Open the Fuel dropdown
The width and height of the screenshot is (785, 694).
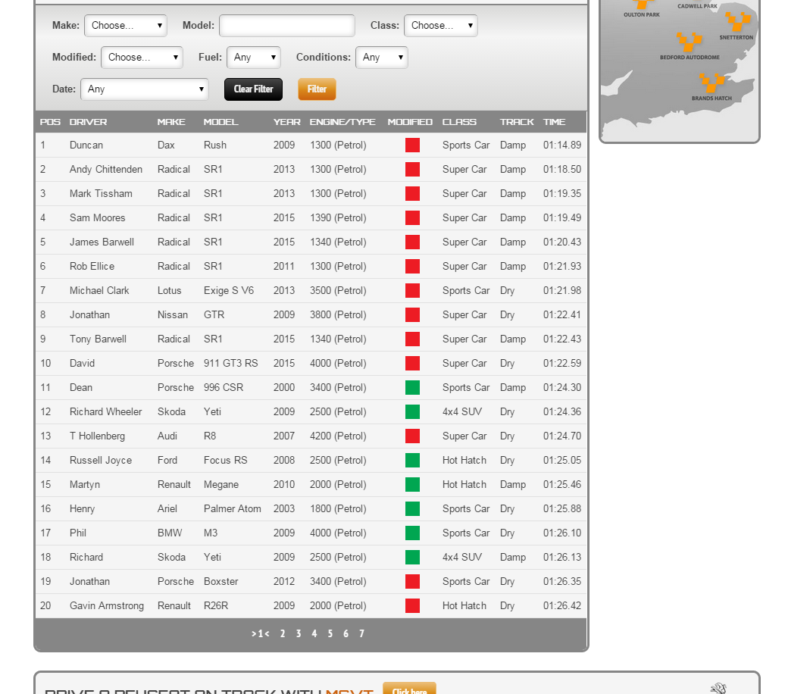[x=254, y=57]
